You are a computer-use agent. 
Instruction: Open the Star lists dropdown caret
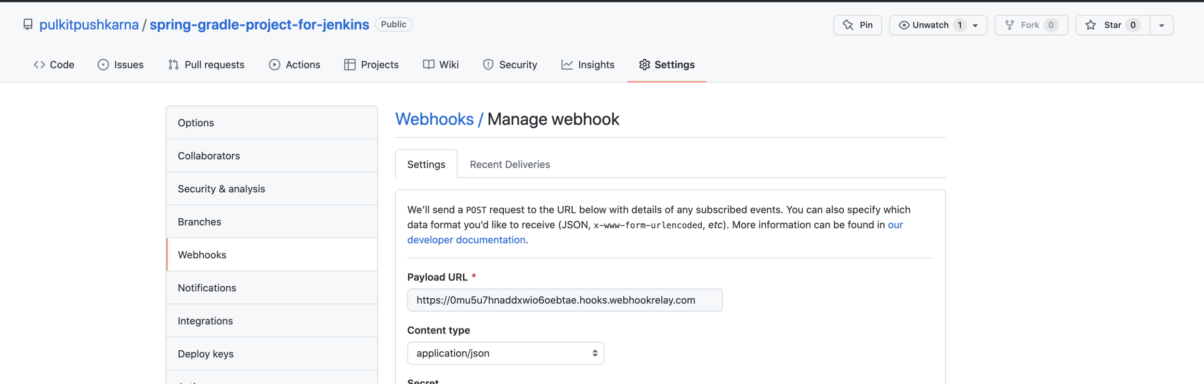(1162, 26)
